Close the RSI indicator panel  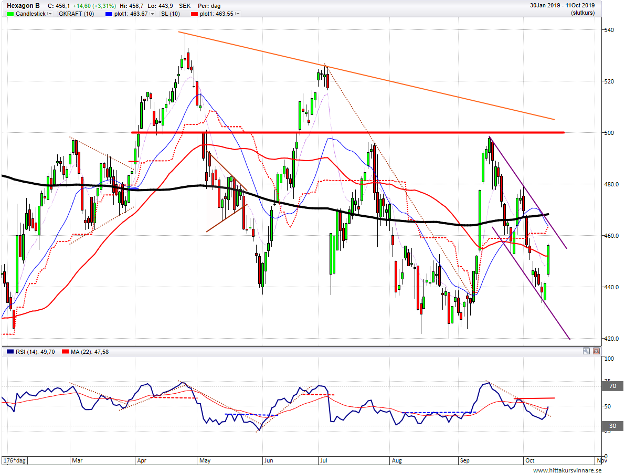click(596, 351)
